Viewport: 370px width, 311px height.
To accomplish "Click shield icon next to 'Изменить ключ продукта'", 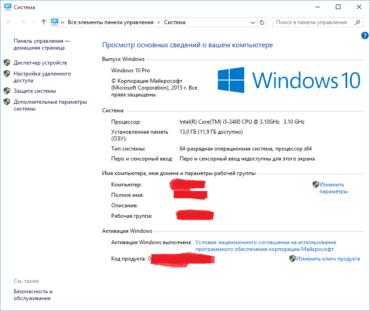I will click(293, 259).
